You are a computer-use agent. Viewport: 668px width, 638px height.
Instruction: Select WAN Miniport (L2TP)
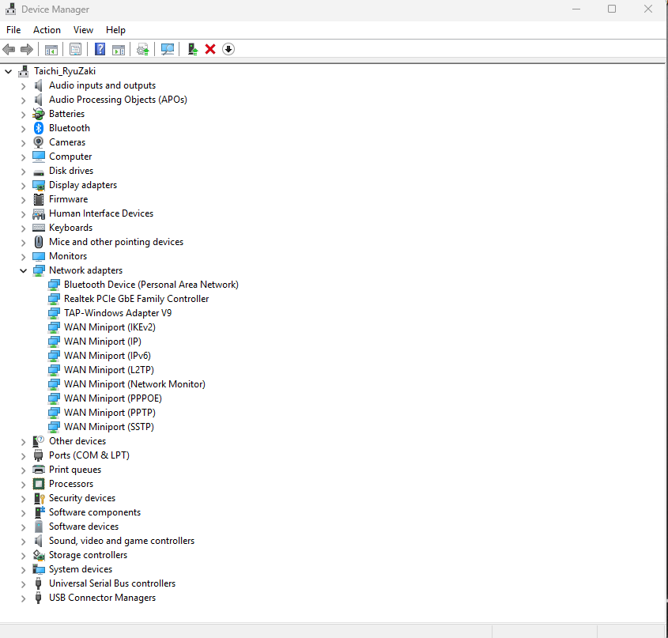(108, 370)
